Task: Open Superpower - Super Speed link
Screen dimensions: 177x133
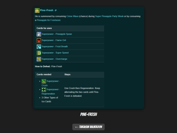Action: coord(55,53)
